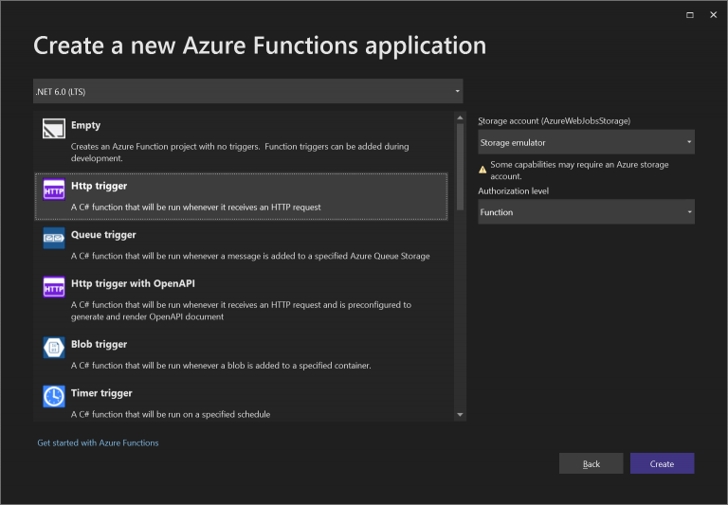Viewport: 728px width, 505px height.
Task: Open the Authorization level Function dropdown
Action: (586, 212)
